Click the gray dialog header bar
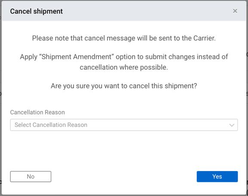The image size is (248, 196). (124, 11)
